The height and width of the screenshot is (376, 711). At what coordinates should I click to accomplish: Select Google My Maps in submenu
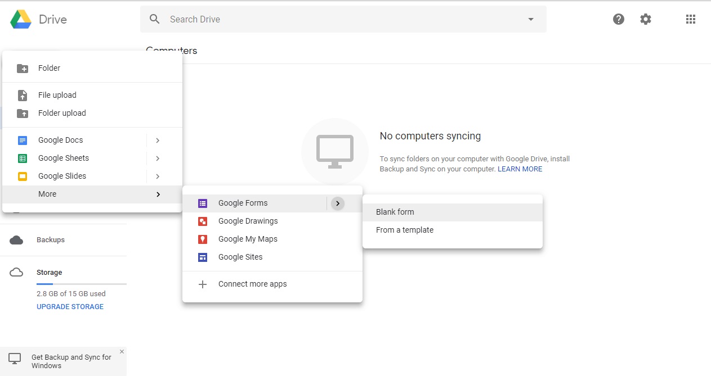point(272,239)
